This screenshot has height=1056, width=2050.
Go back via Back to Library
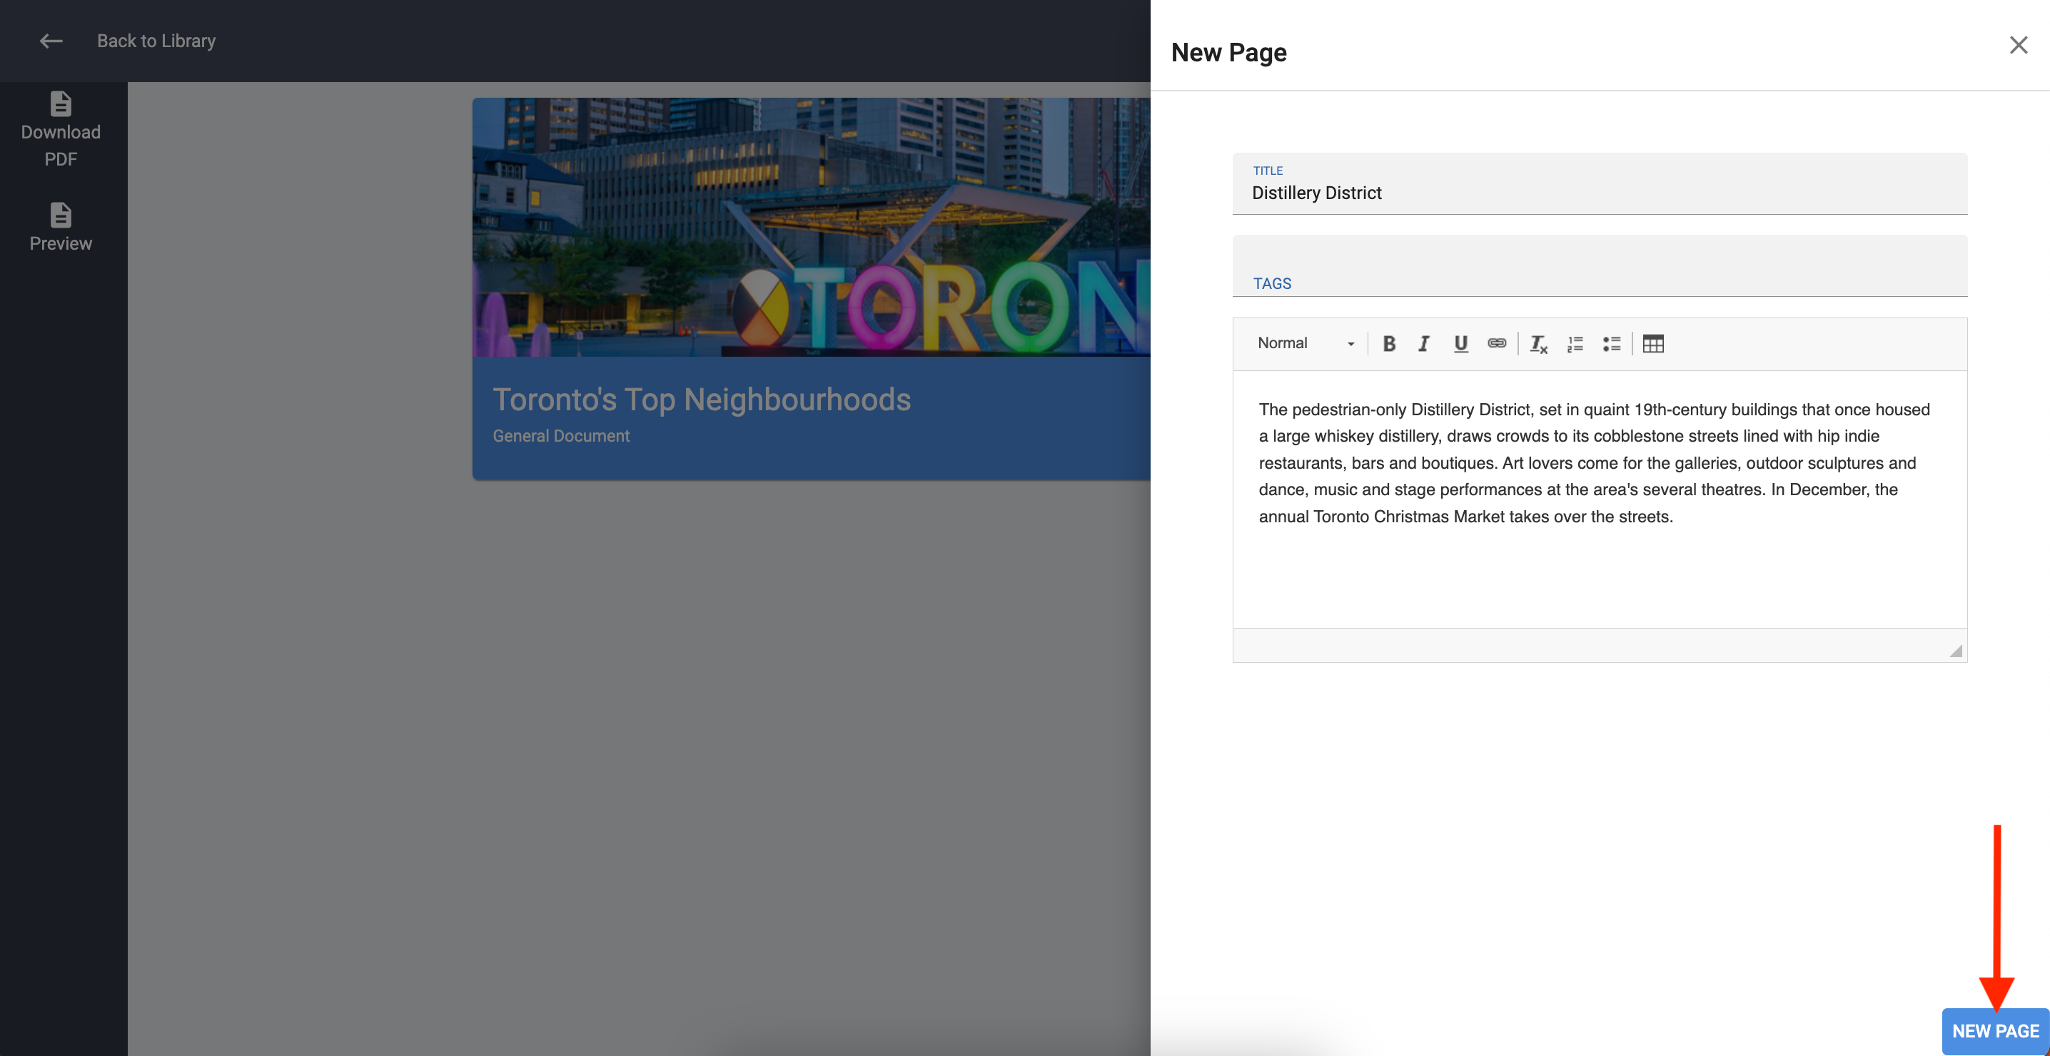click(156, 41)
